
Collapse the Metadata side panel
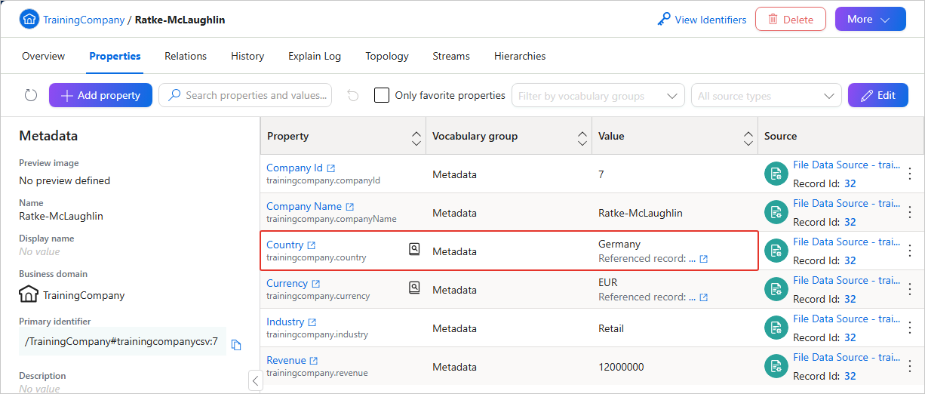coord(255,380)
